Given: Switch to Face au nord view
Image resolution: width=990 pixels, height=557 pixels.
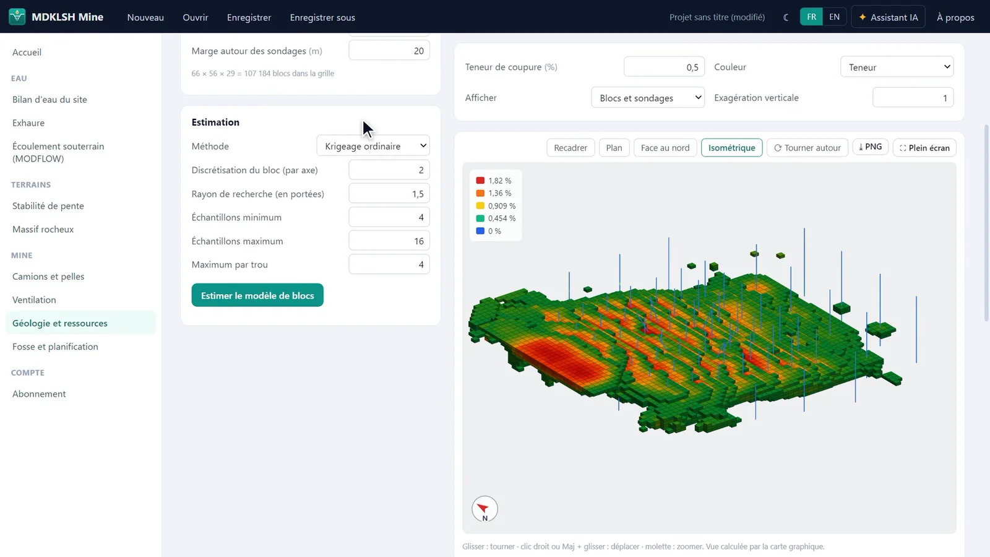Looking at the screenshot, I should 665,147.
